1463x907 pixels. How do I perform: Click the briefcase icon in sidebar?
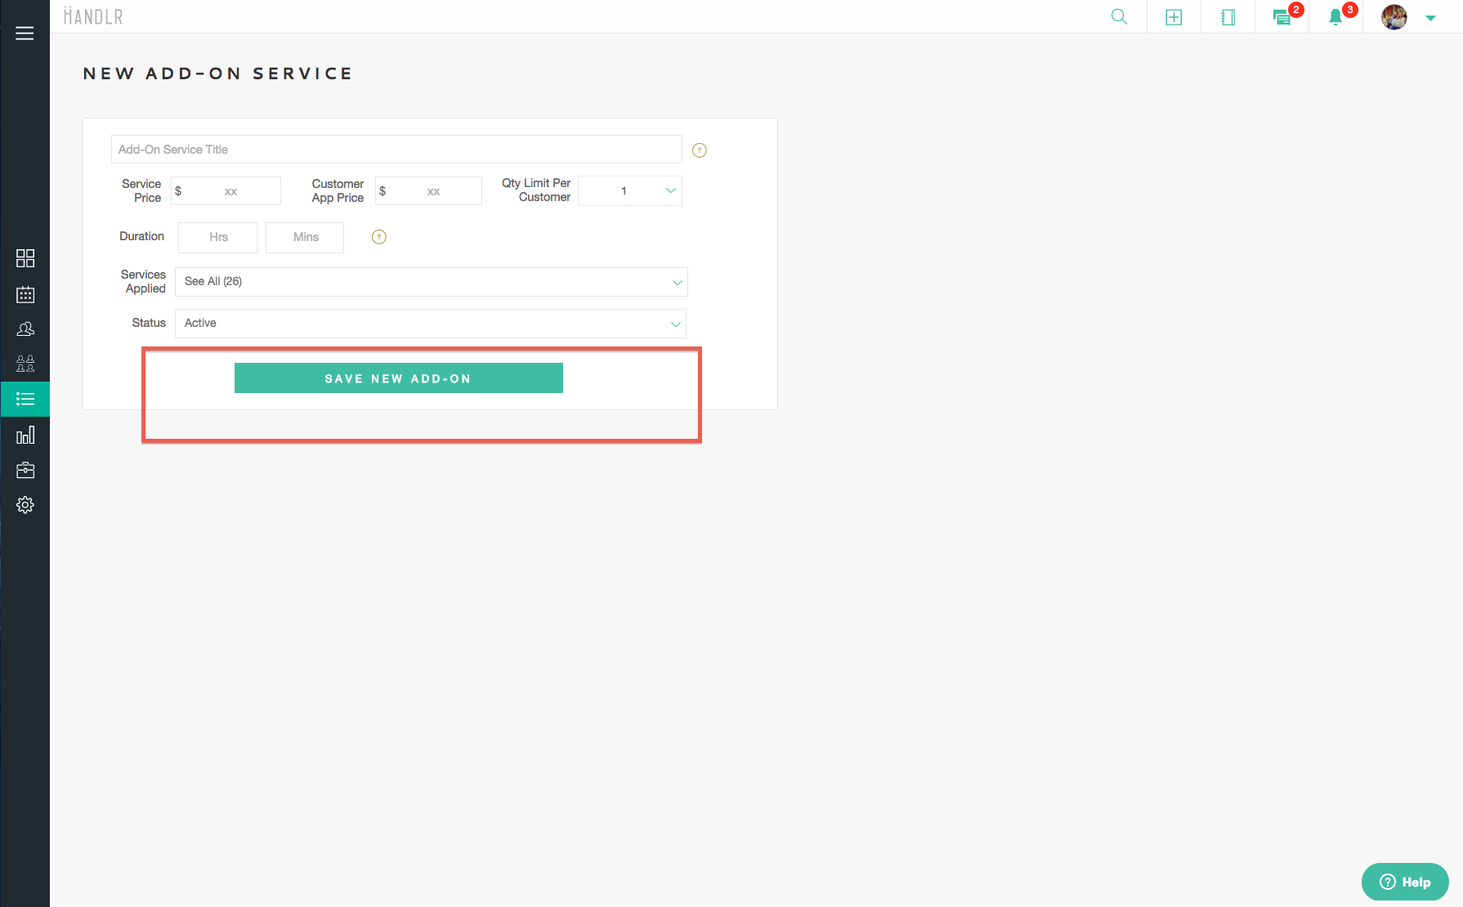[25, 470]
